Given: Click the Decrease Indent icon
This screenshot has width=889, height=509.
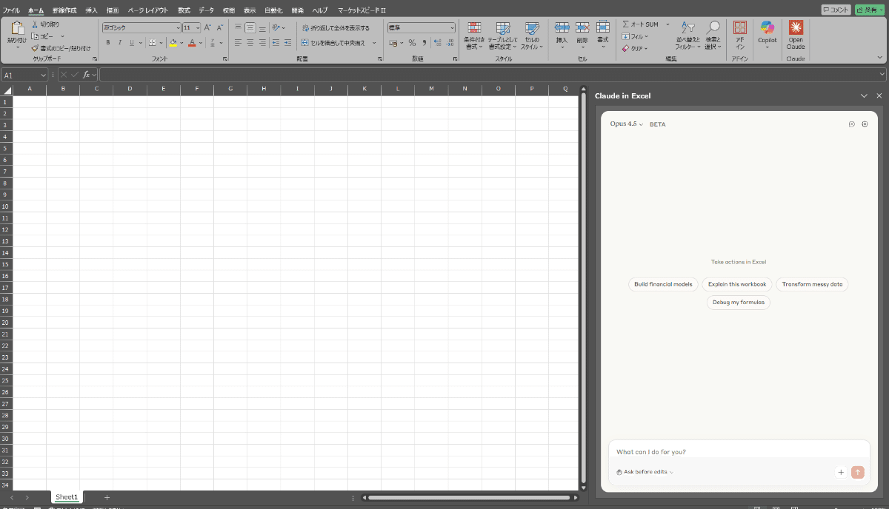Looking at the screenshot, I should 276,43.
